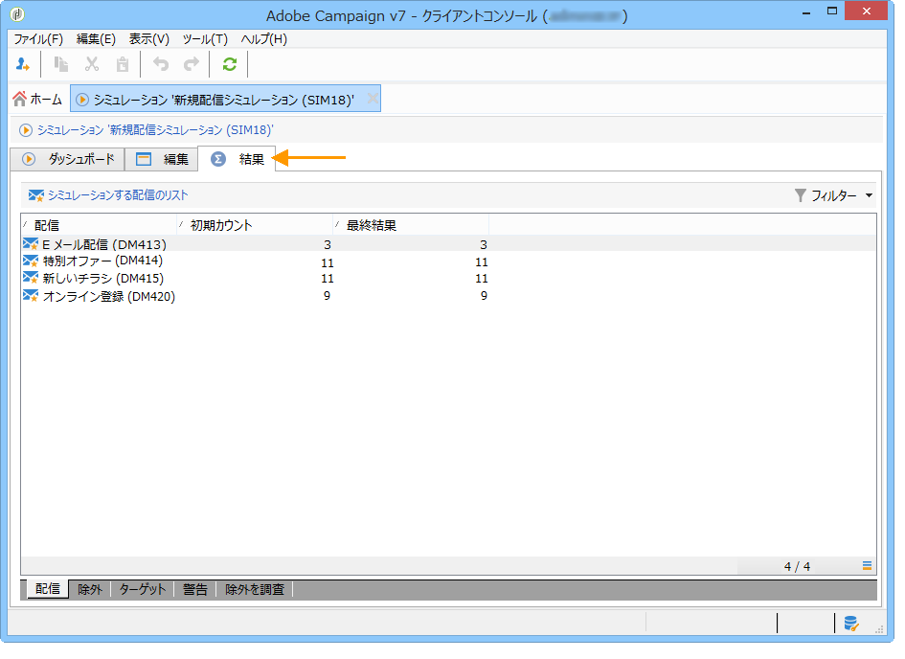Sort by the 配信 column header
Screen dimensions: 905x659
(99, 225)
